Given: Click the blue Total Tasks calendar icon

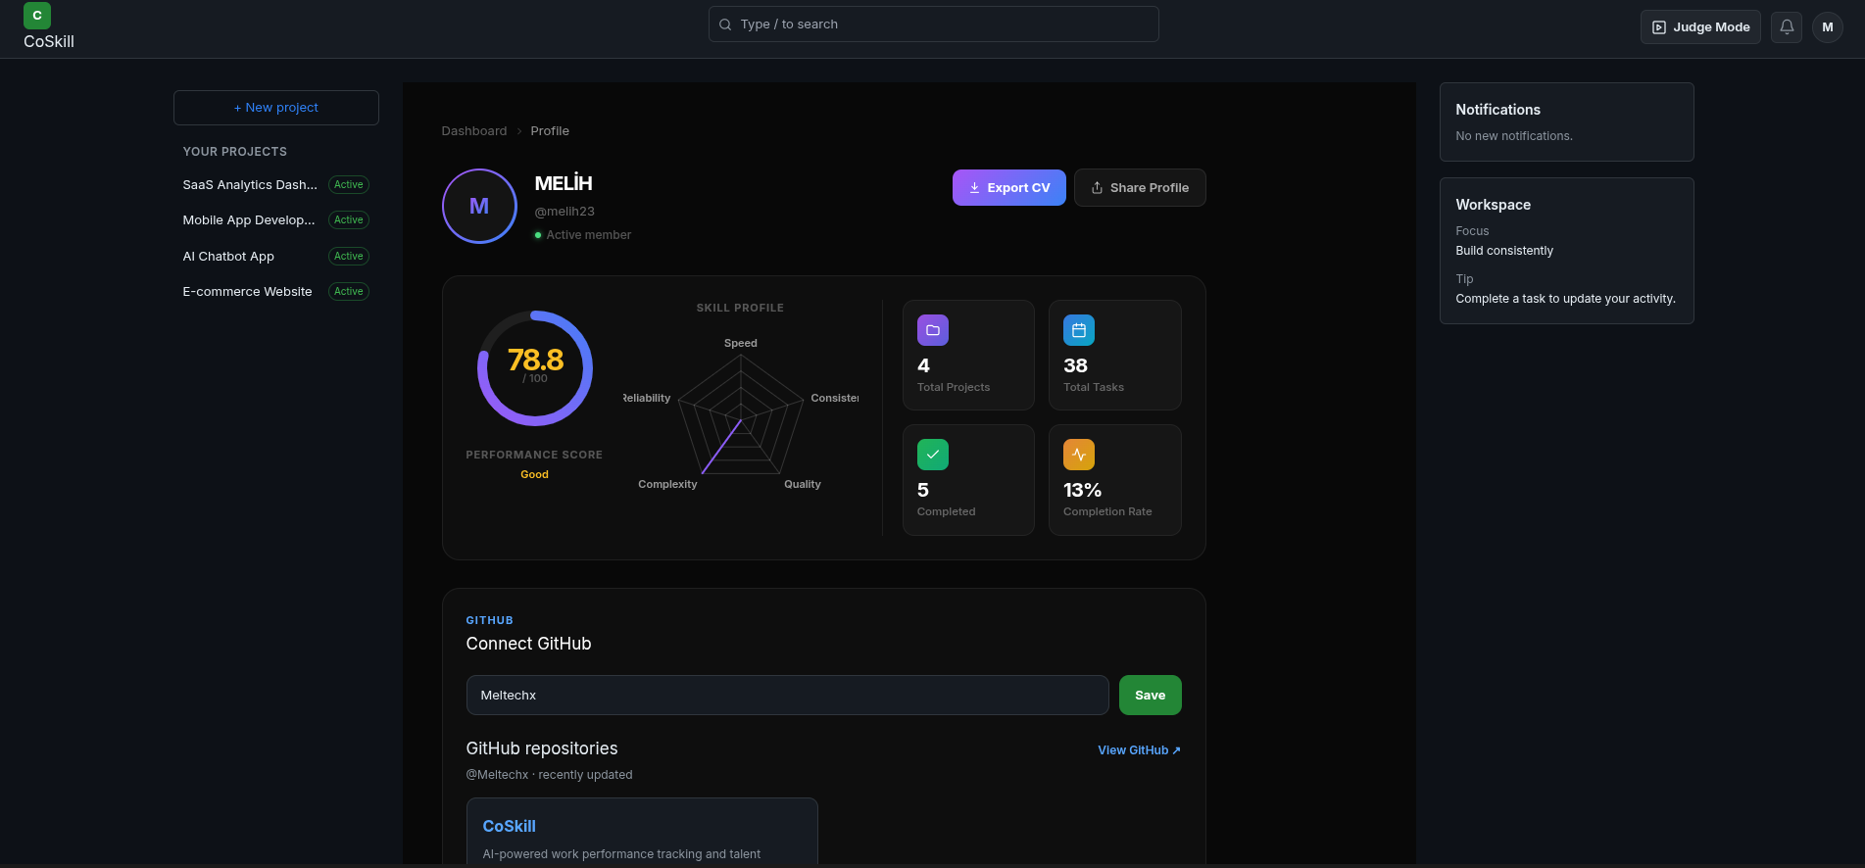Looking at the screenshot, I should (x=1079, y=330).
